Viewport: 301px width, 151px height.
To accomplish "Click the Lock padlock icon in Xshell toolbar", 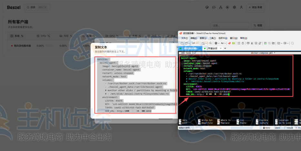I will click(243, 43).
